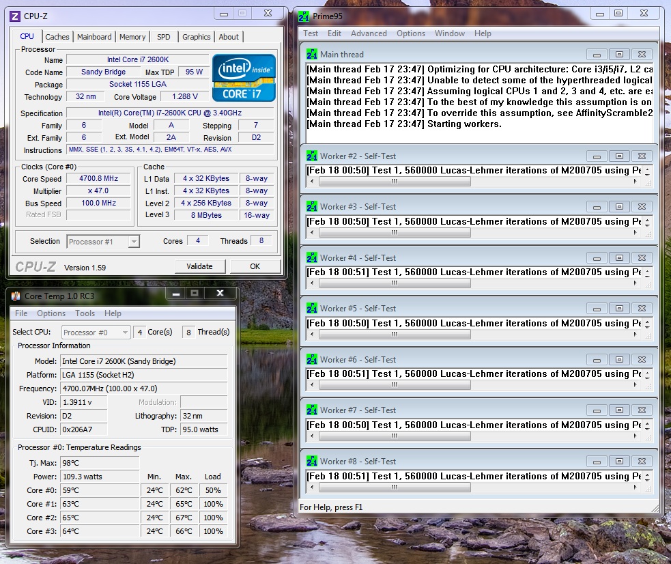671x564 pixels.
Task: Maximize the Prime95 main window
Action: tap(618, 14)
